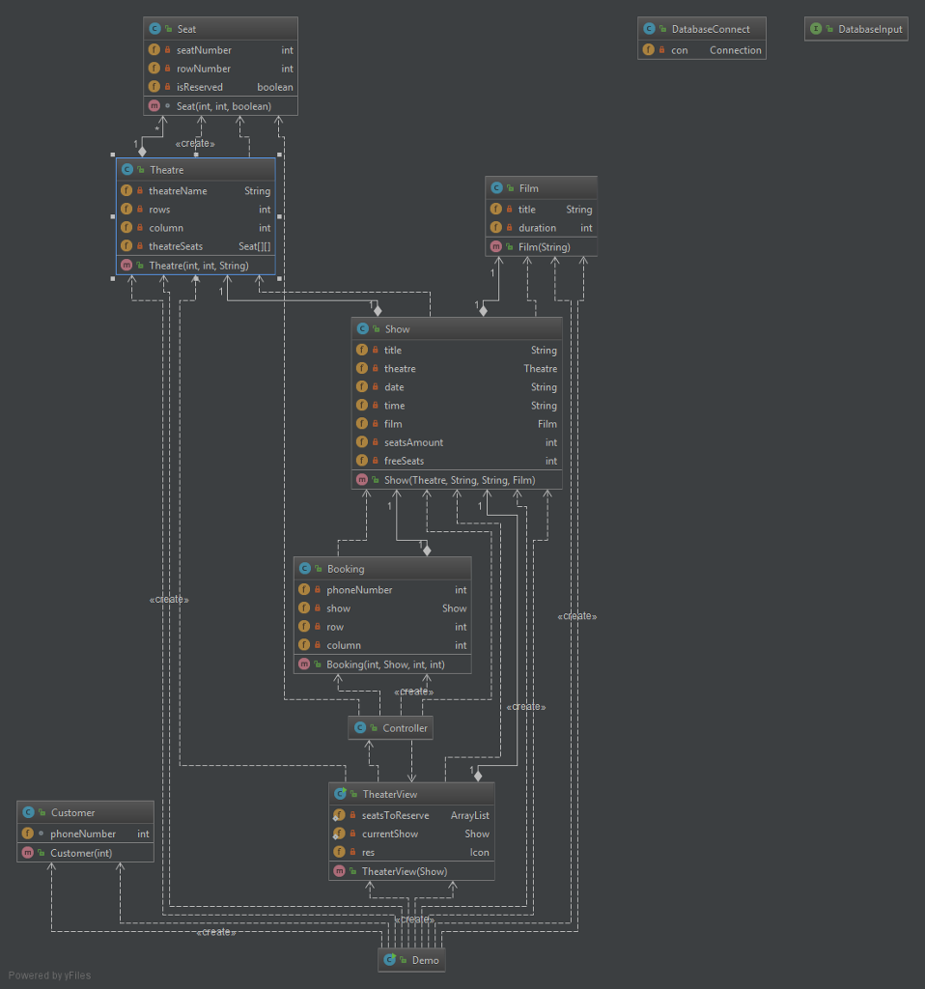925x989 pixels.
Task: Select the duration field in Film
Action: coord(537,228)
